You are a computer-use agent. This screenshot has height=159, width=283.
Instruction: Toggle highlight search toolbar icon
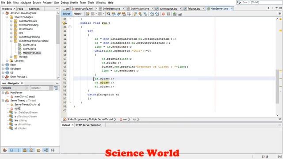tap(124, 14)
